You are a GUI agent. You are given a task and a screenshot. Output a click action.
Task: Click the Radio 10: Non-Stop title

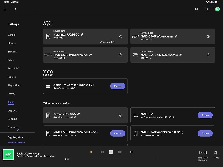tap(28, 153)
